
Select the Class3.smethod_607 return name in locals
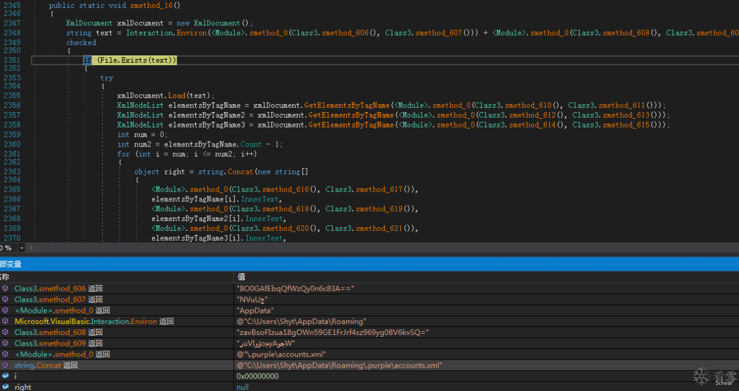pos(59,299)
